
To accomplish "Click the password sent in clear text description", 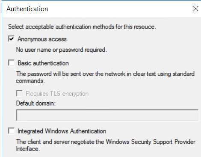I will (105, 77).
